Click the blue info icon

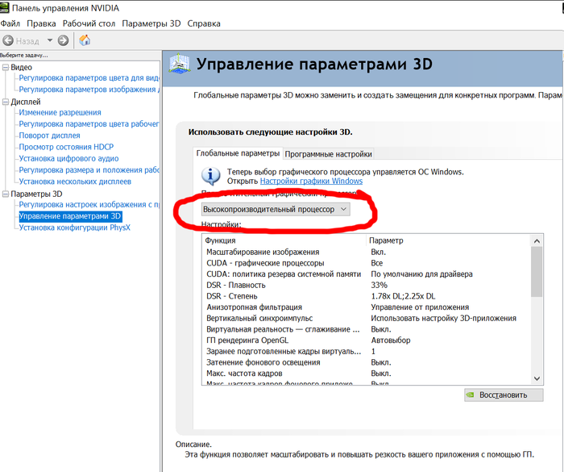tap(211, 176)
